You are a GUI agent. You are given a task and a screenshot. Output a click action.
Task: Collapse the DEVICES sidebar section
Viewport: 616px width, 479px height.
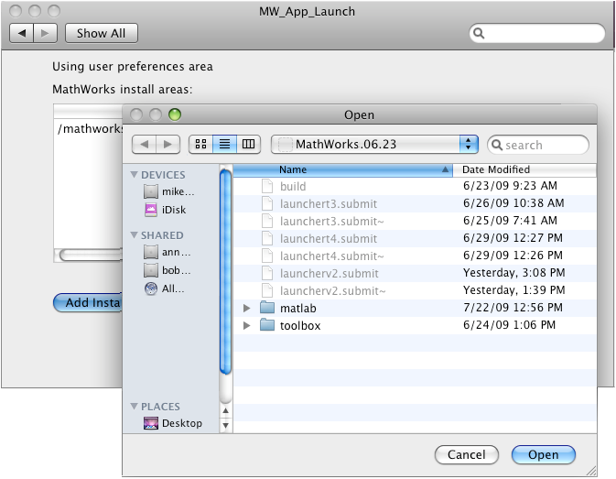click(135, 175)
